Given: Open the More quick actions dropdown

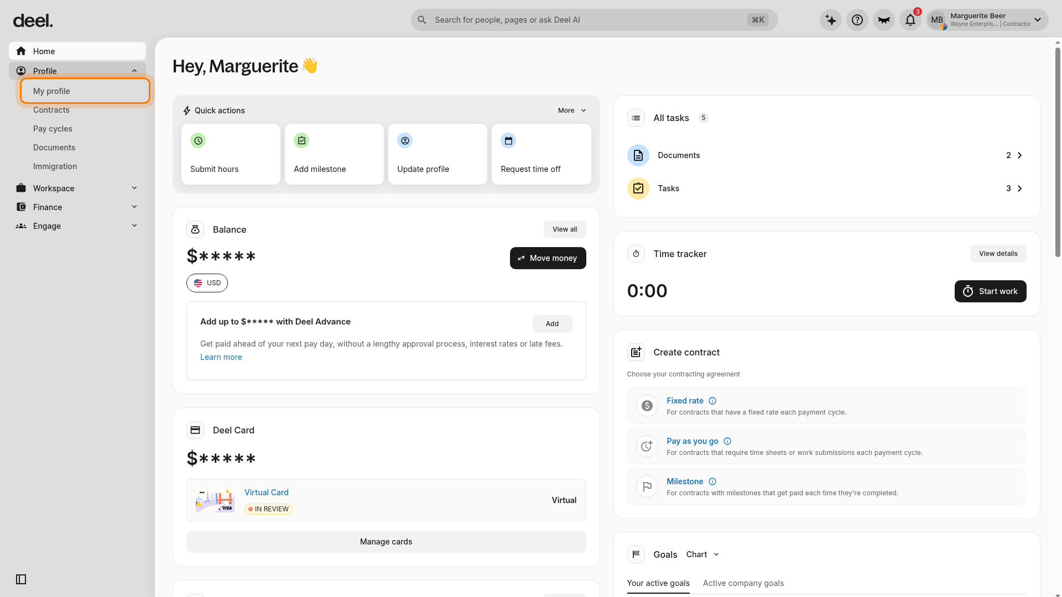Looking at the screenshot, I should click(572, 111).
